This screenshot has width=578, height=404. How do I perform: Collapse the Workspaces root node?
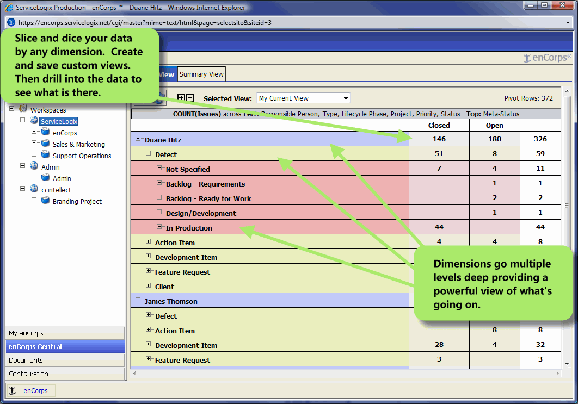coord(11,109)
